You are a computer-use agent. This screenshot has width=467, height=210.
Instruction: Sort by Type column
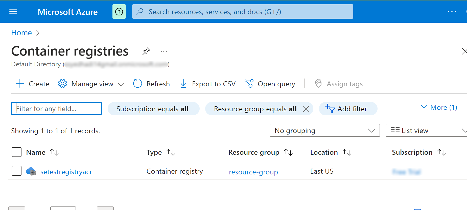click(x=161, y=152)
